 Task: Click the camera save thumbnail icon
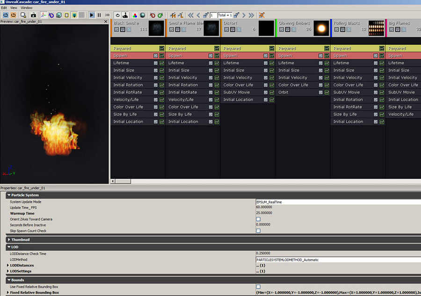coord(34,15)
